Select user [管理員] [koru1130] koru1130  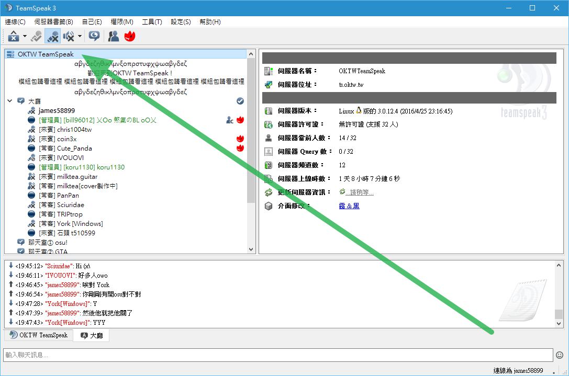(x=82, y=167)
